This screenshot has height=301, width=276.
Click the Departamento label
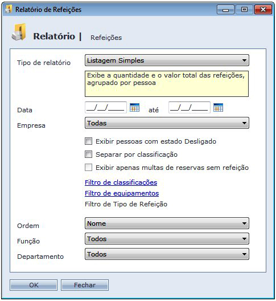pos(40,257)
